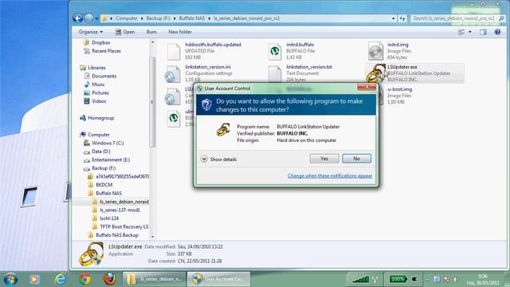Click Burn in Explorer toolbar
Screen dimensions: 510x287
click(x=151, y=32)
